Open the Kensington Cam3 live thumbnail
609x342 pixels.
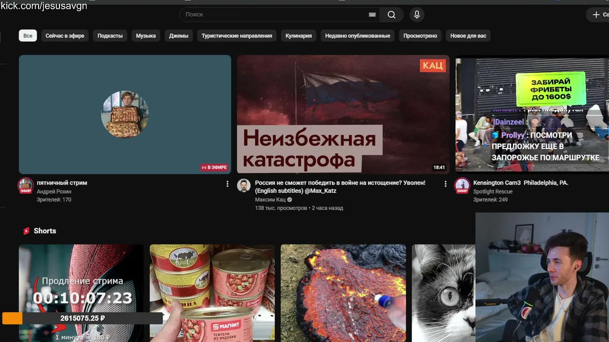(x=532, y=114)
